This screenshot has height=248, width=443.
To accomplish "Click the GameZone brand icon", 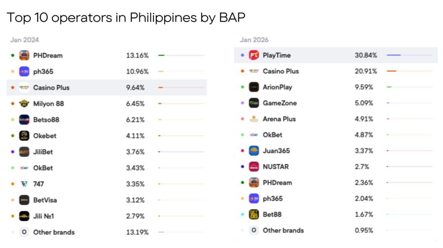I will pyautogui.click(x=254, y=103).
